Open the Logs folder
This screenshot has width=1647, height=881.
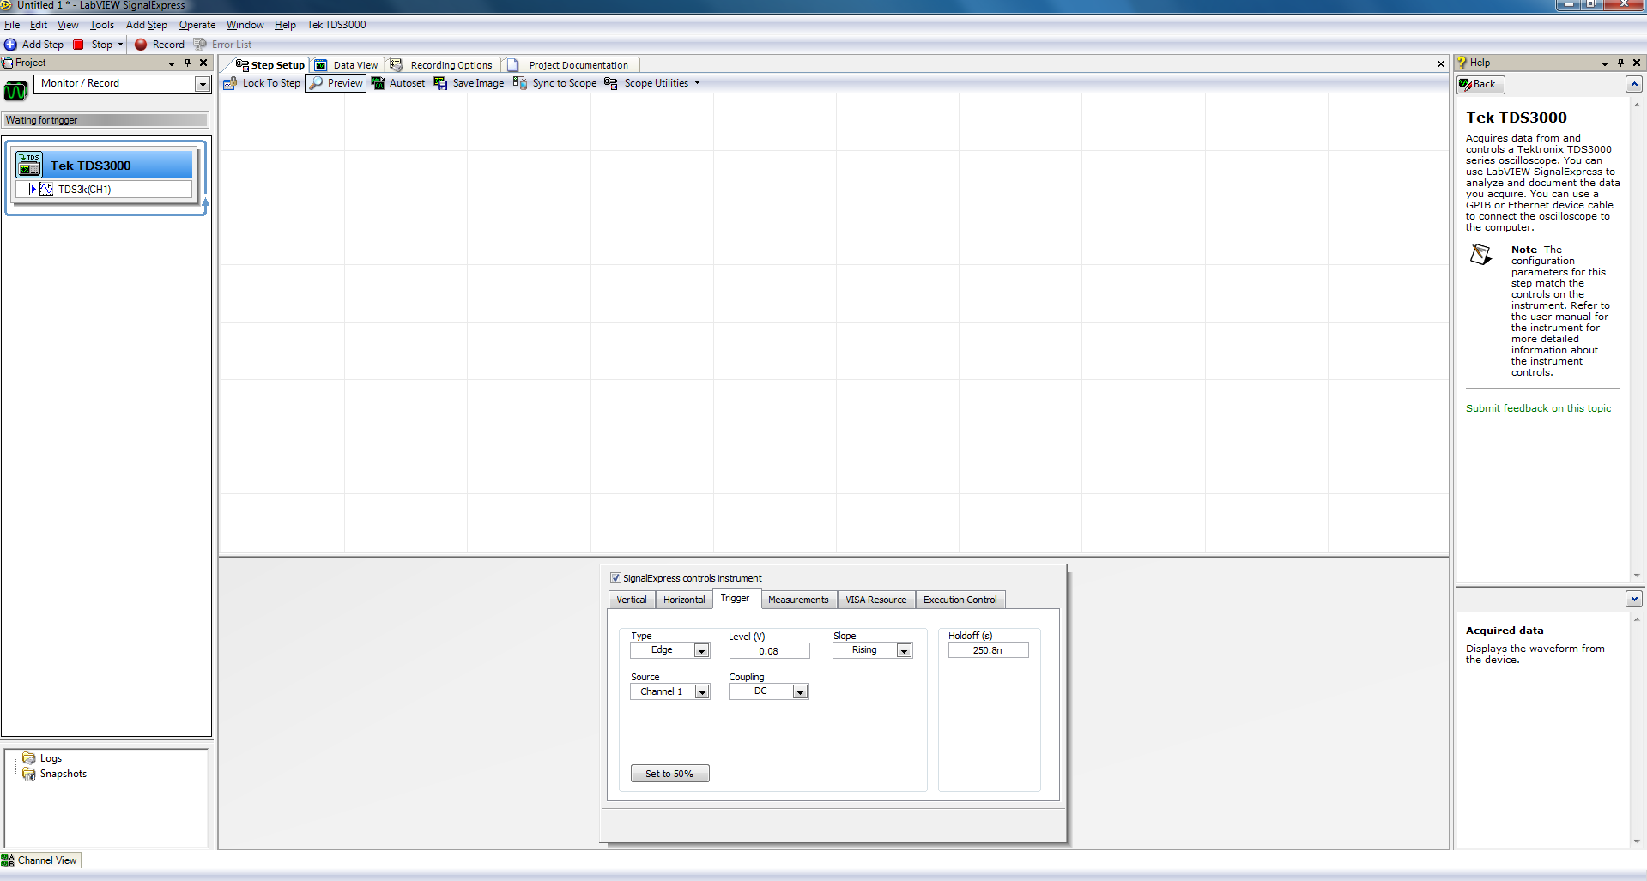click(x=42, y=758)
